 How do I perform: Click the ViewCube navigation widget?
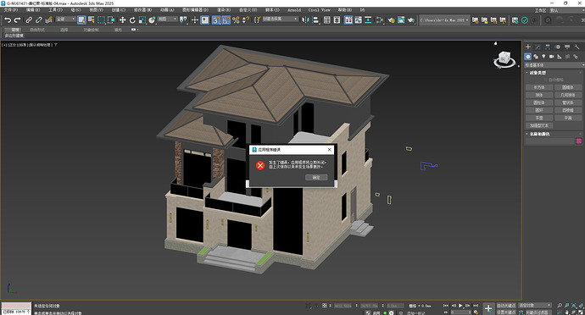coord(504,59)
